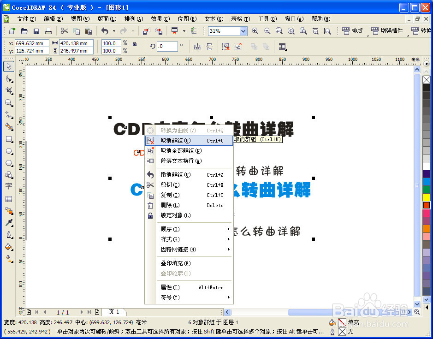The width and height of the screenshot is (433, 339).
Task: Choose 属性 from context menu
Action: pyautogui.click(x=189, y=287)
